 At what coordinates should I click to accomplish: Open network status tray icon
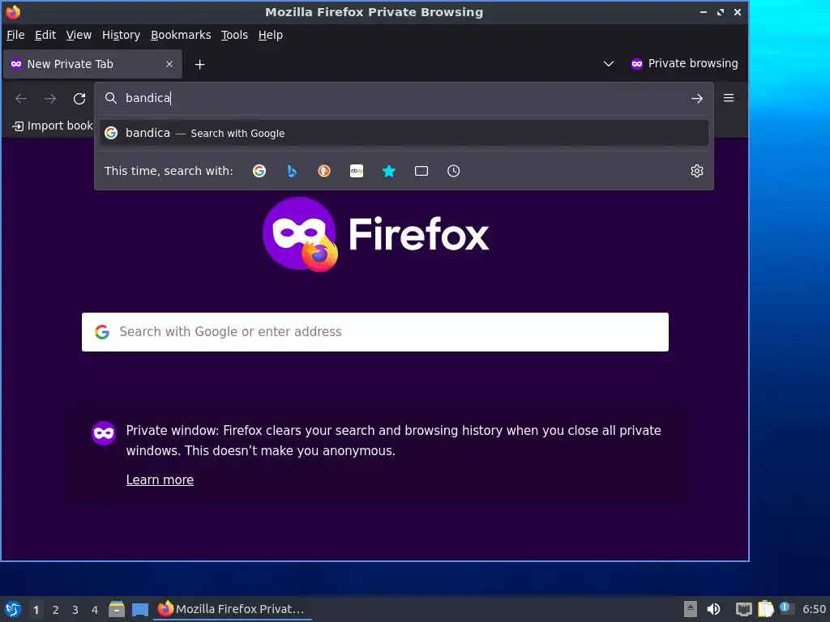[744, 609]
